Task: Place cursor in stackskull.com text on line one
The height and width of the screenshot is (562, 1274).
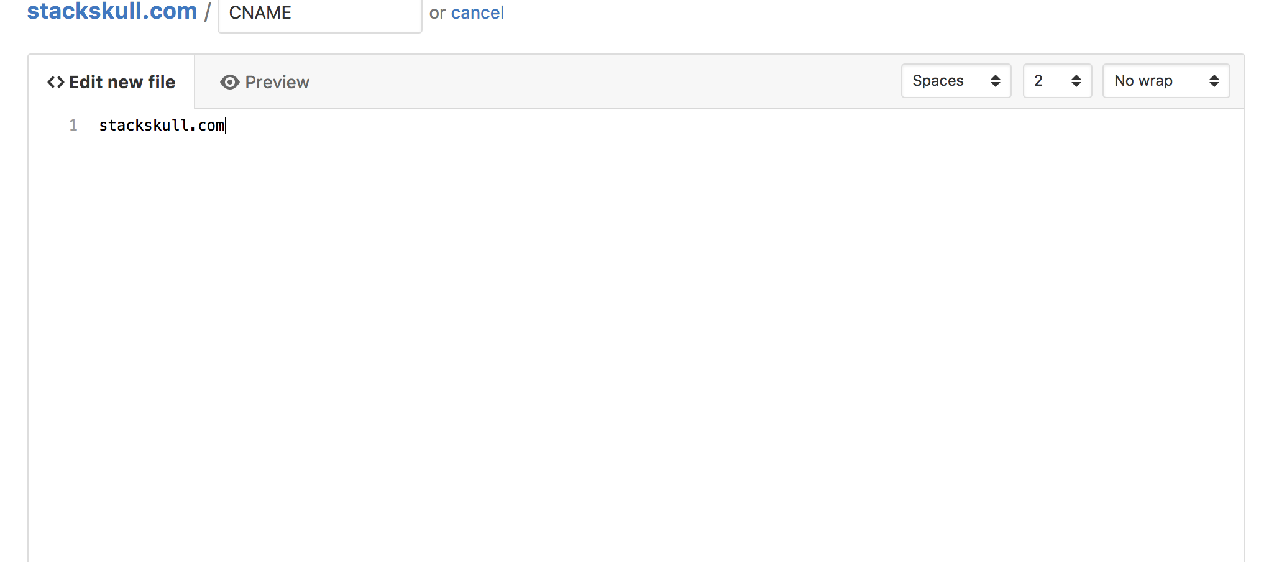Action: coord(162,126)
